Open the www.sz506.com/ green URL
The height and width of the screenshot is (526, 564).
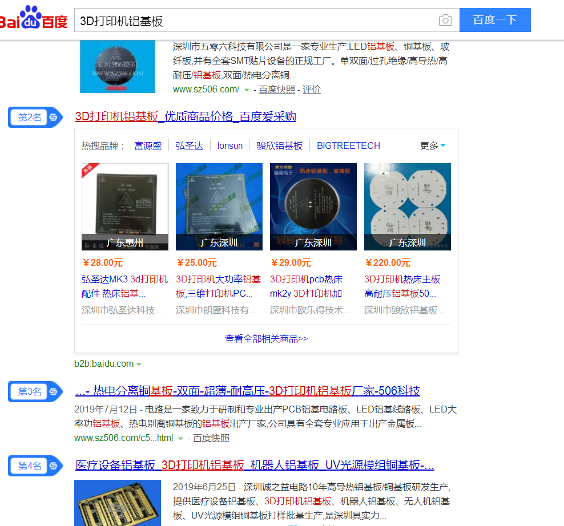pos(206,90)
